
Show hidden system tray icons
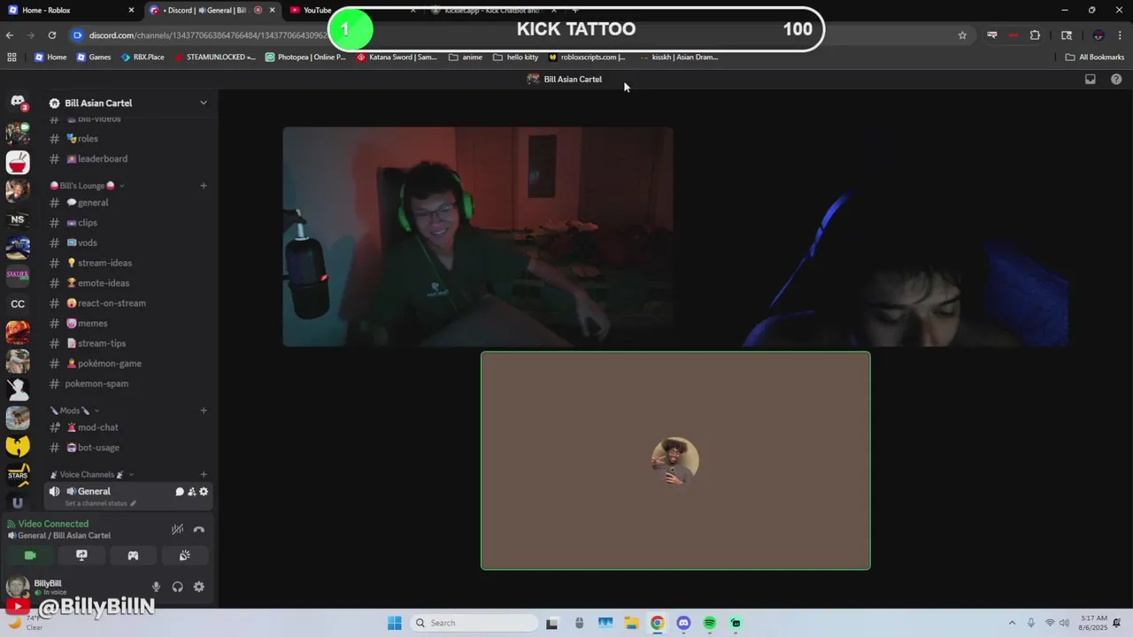1012,623
